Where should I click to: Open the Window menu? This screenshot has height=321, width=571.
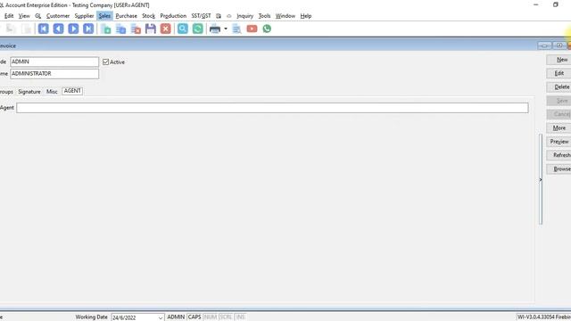pos(285,16)
